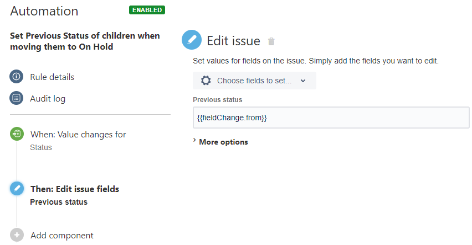Open the Choose fields to set dropdown arrow
The image size is (472, 245).
(x=303, y=81)
